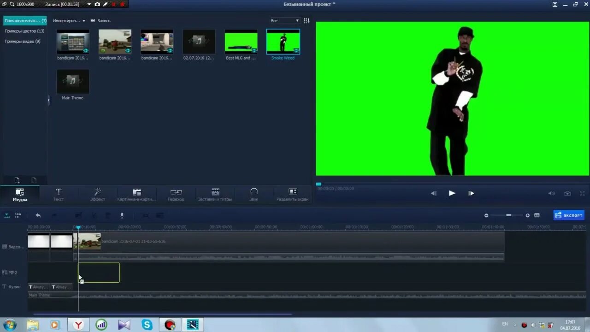Select the Main Theme media thumbnail
This screenshot has height=332, width=590.
tap(73, 82)
